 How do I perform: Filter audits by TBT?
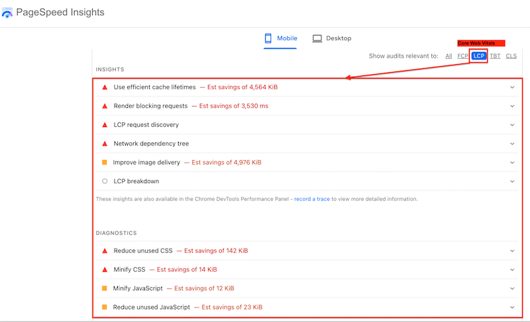[495, 56]
